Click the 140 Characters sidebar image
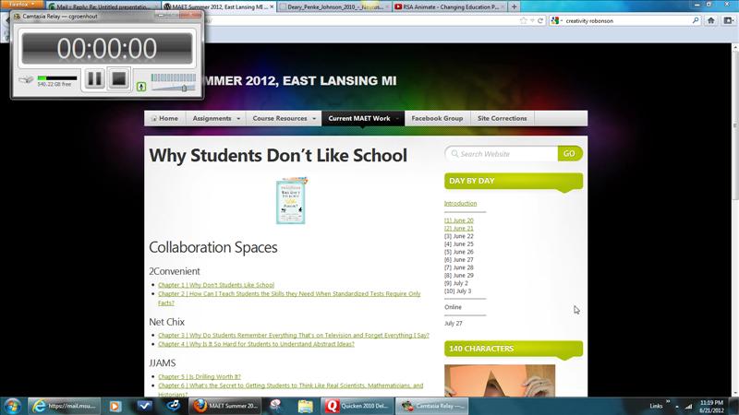Viewport: 739px width, 415px height. click(500, 380)
